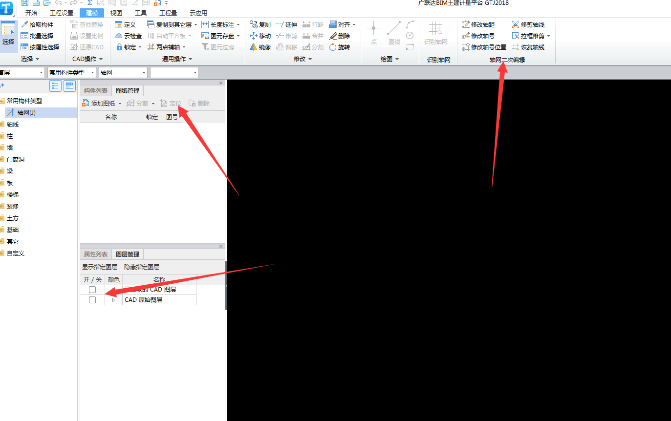
Task: Toggle checkbox for 已提取的 CAD 图层
Action: (92, 290)
